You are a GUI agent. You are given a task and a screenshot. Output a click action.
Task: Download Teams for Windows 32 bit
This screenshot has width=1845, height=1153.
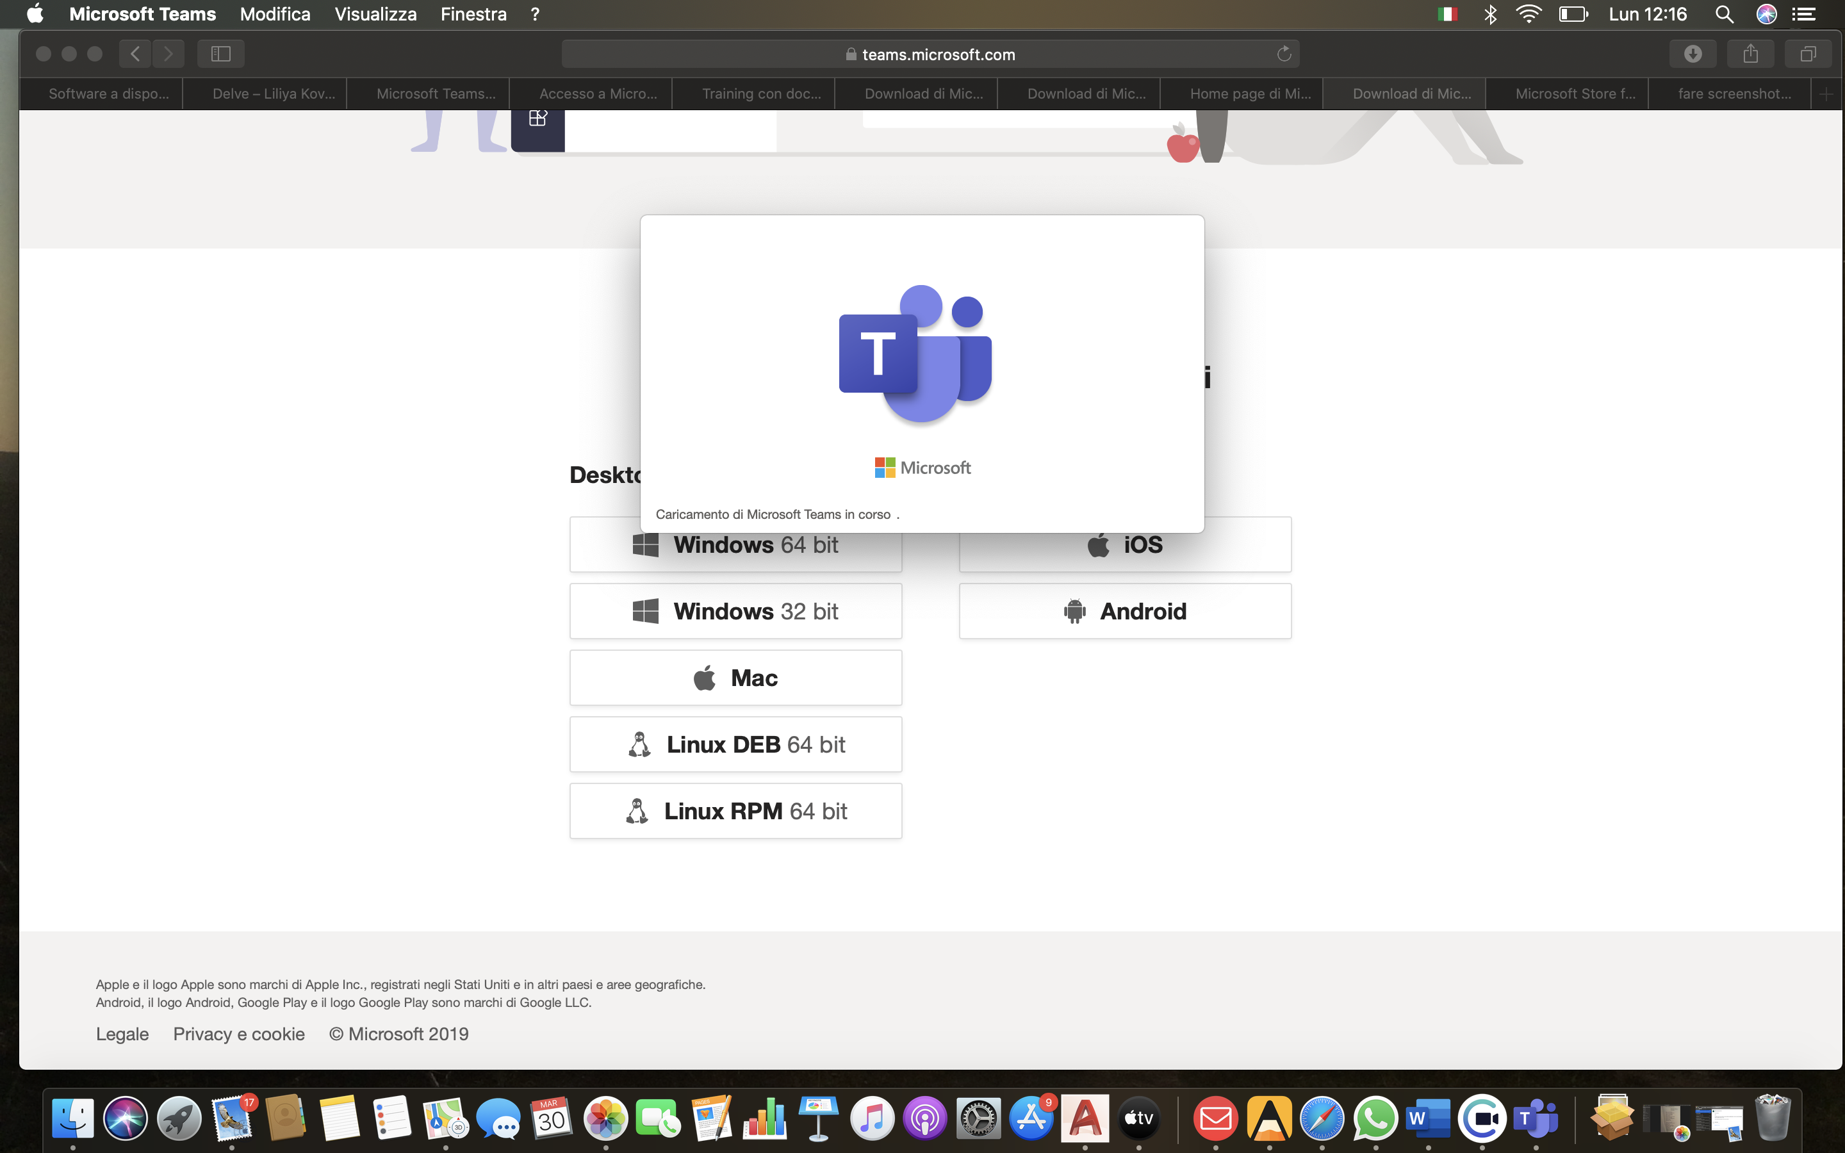(735, 611)
